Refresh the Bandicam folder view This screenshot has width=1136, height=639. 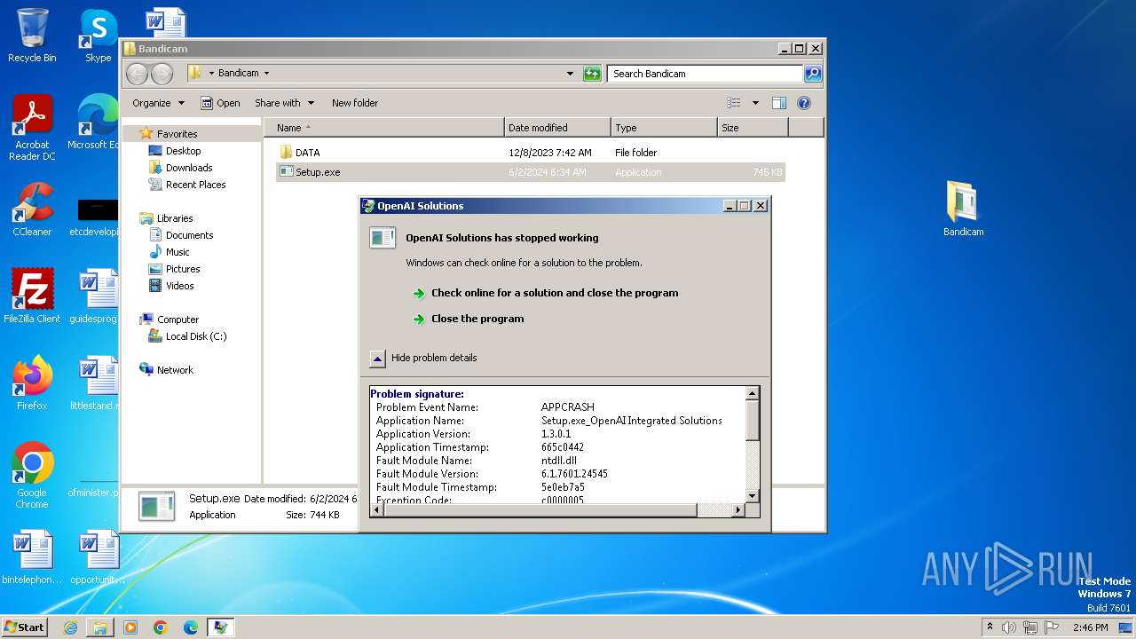pos(592,74)
